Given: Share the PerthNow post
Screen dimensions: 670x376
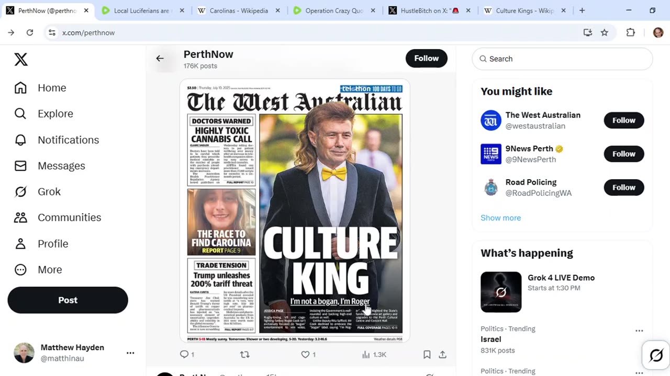Looking at the screenshot, I should tap(443, 355).
